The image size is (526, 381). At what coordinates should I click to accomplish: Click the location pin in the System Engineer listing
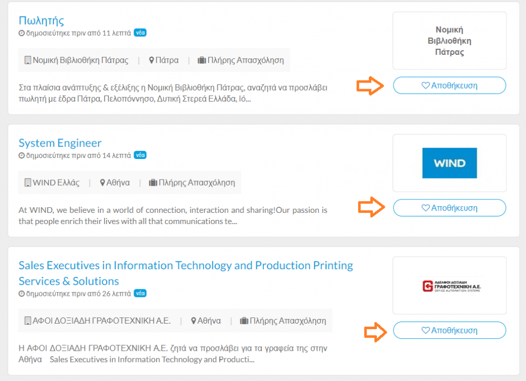103,183
